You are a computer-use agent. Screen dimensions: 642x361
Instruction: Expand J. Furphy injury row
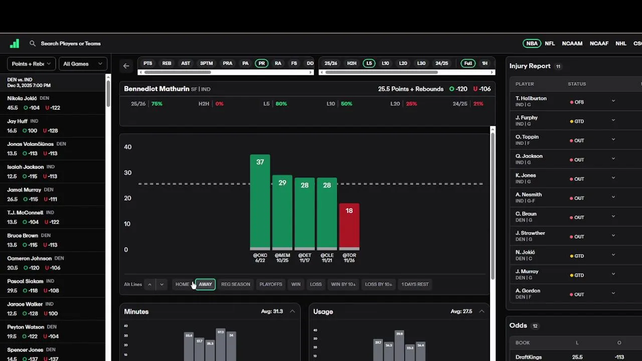pyautogui.click(x=613, y=120)
